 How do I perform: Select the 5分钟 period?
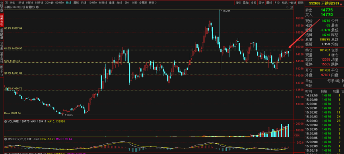tap(29, 3)
